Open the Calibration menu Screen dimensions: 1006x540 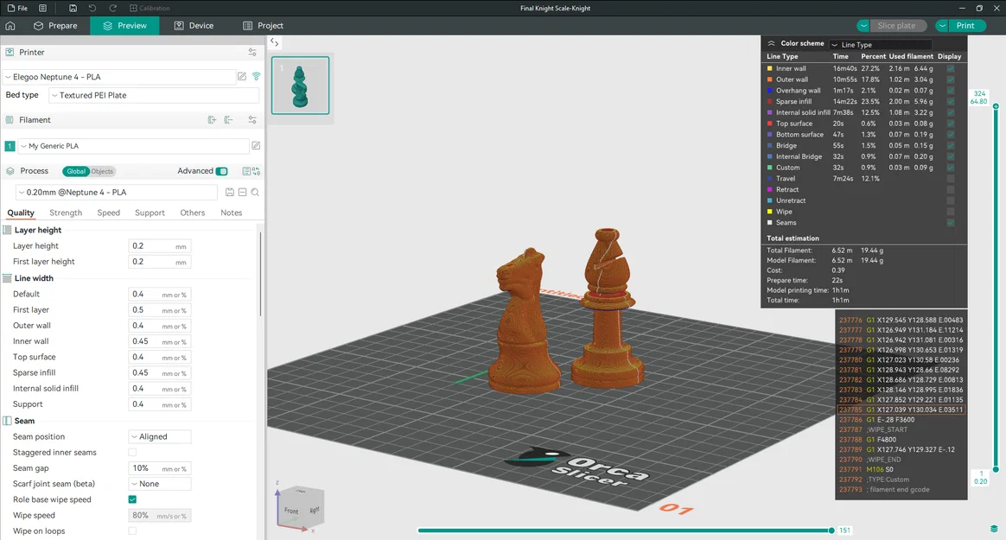tap(150, 9)
